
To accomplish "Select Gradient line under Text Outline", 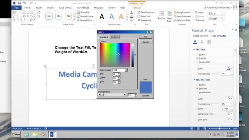I will 203,93.
